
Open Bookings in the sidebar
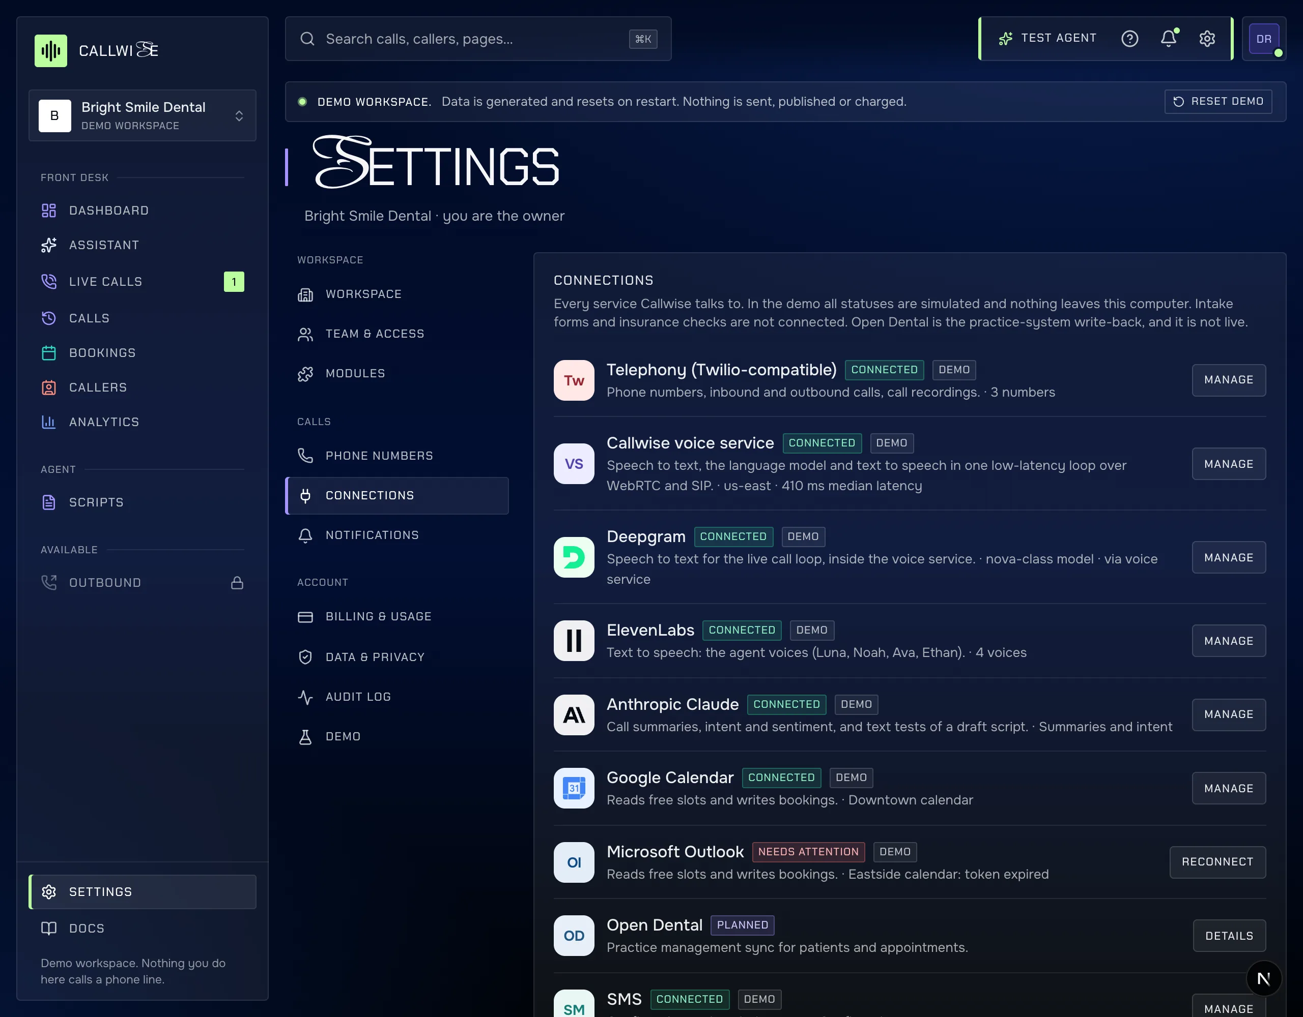point(143,353)
